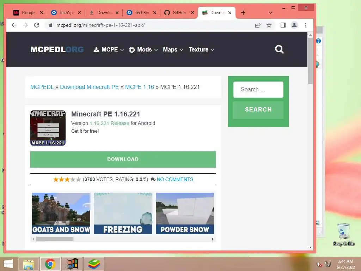Click the MCPE 1.16.221 app thumbnail
361x271 pixels.
48,128
